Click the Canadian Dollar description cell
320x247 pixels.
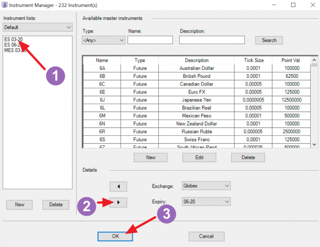click(x=197, y=84)
